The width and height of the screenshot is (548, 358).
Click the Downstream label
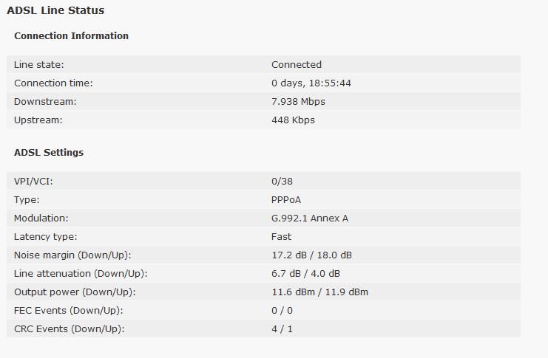coord(45,102)
